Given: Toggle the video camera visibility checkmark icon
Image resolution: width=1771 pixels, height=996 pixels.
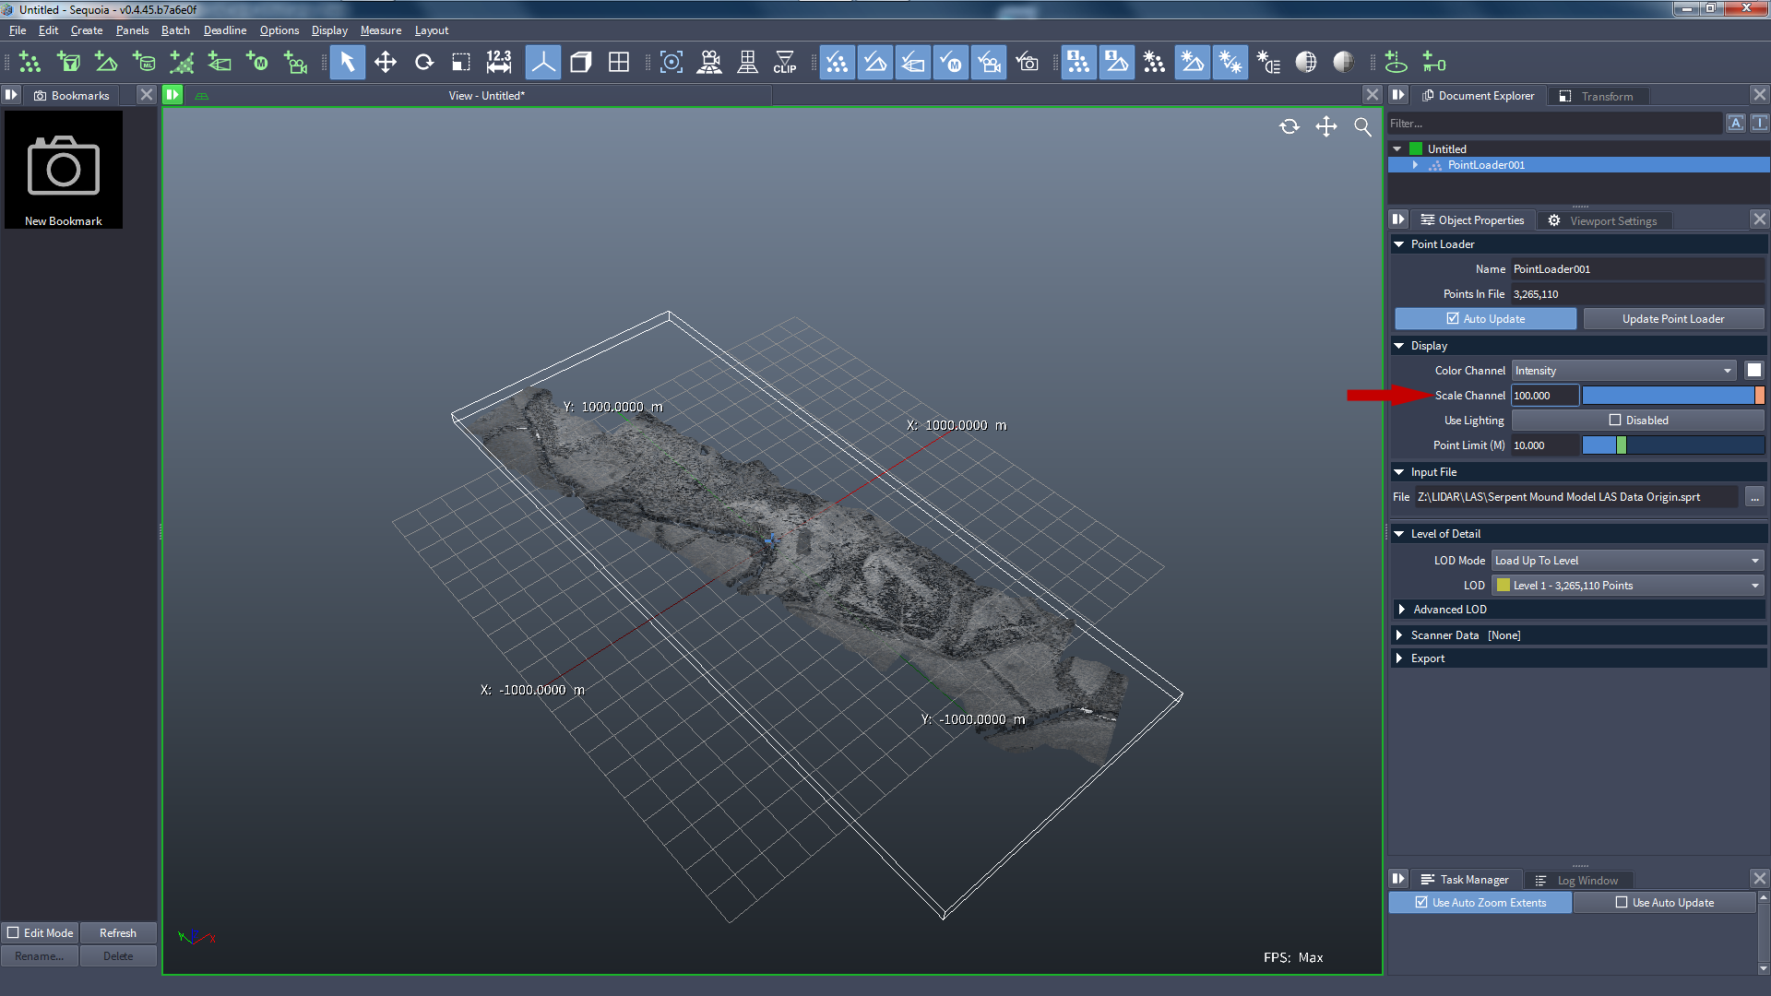Looking at the screenshot, I should point(989,63).
